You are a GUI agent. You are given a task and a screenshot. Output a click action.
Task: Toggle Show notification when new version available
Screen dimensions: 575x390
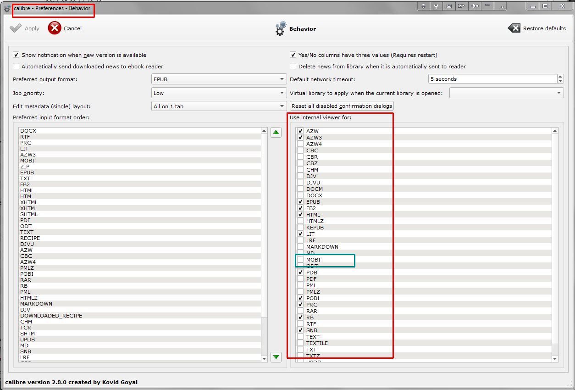17,55
